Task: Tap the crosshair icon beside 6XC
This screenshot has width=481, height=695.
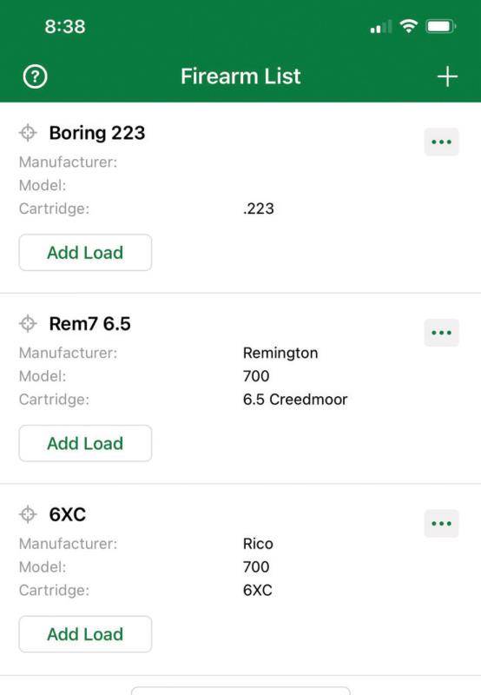Action: pos(28,514)
